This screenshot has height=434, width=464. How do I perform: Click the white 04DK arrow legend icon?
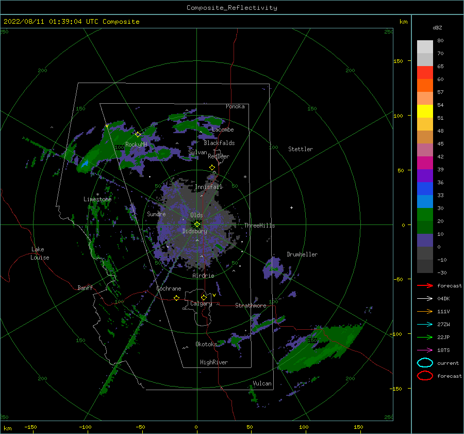(425, 299)
